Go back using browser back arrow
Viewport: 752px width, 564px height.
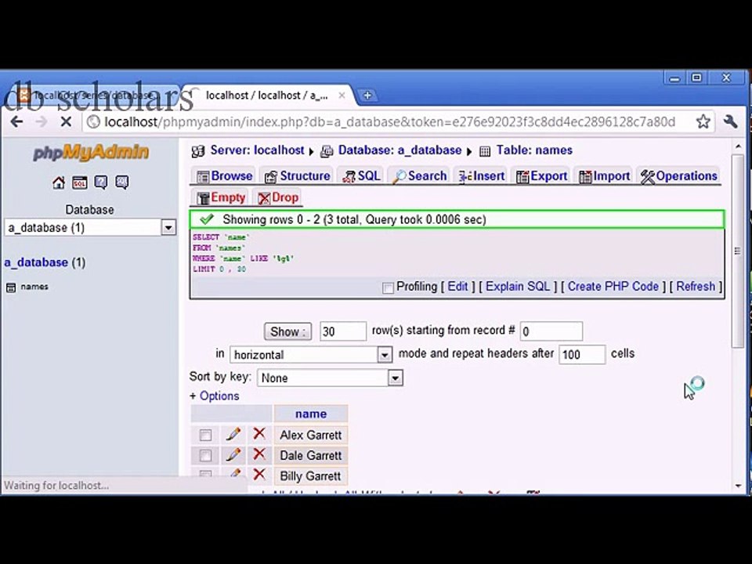point(16,122)
